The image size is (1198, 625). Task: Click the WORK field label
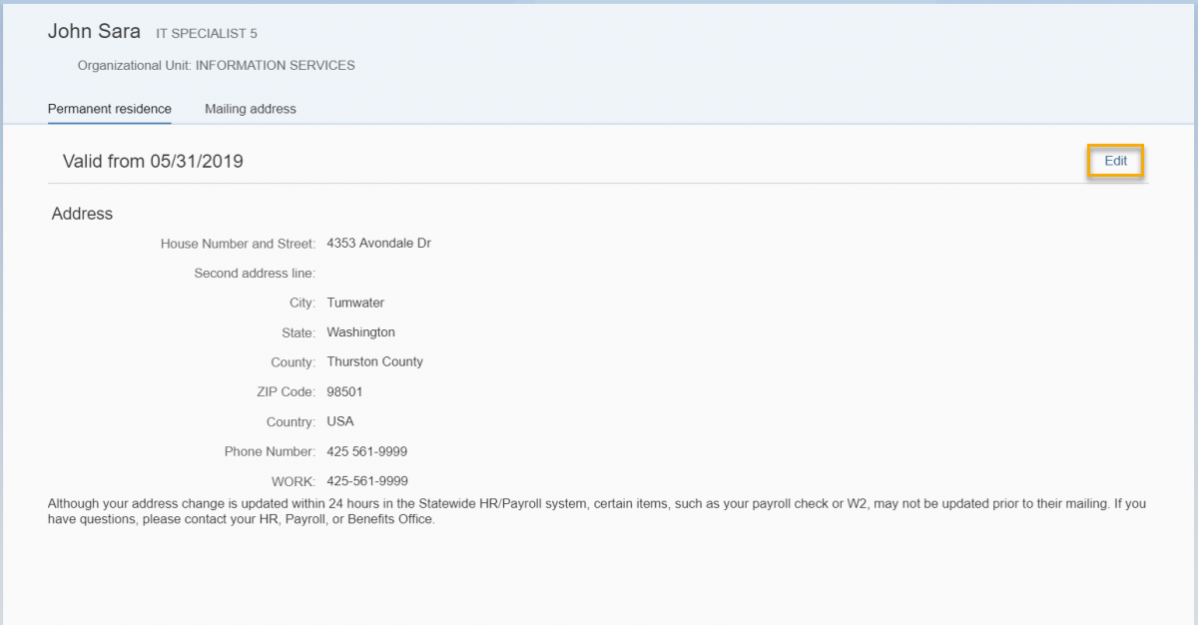tap(294, 481)
